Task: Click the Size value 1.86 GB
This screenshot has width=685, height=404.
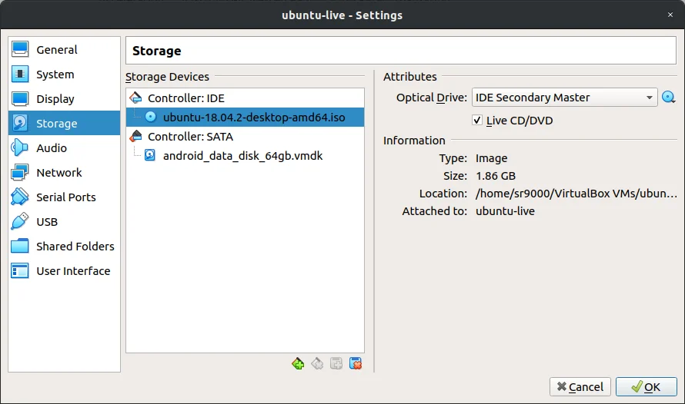Action: pos(496,176)
